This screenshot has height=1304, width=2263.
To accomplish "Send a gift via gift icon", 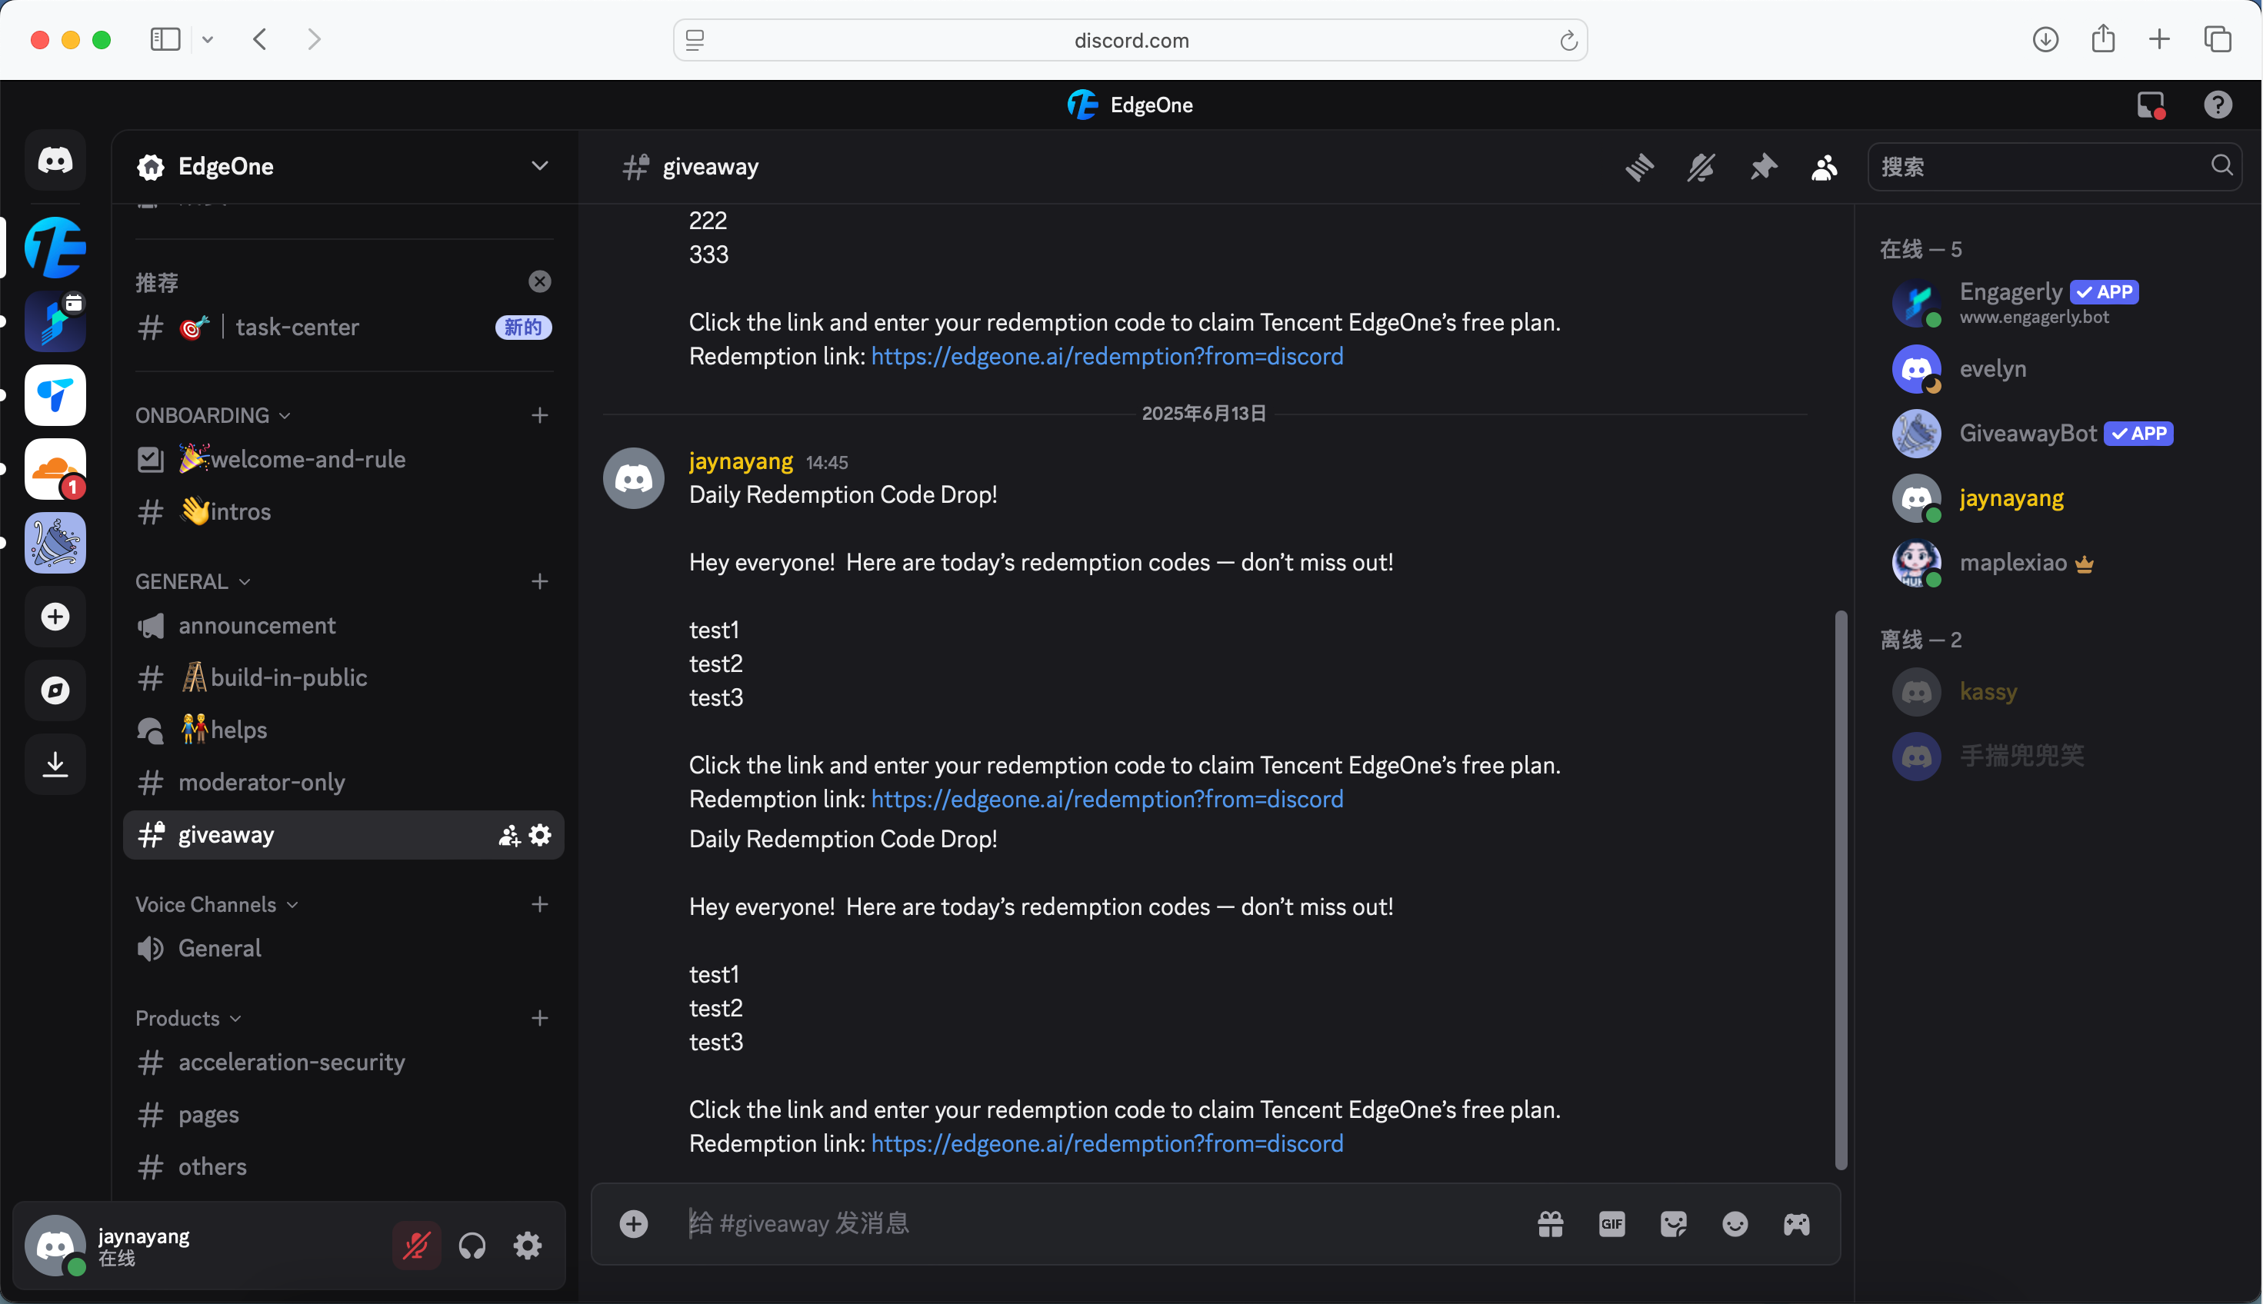I will coord(1551,1223).
